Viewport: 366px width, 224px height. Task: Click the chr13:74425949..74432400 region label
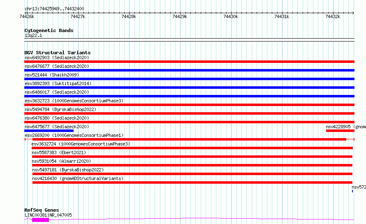(x=54, y=9)
